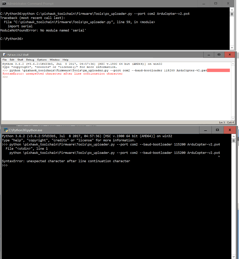Viewport: 239px width, 259px height.
Task: Click the scroll-down arrow in the Command Prompt scrollbar
Action: [x=232, y=48]
